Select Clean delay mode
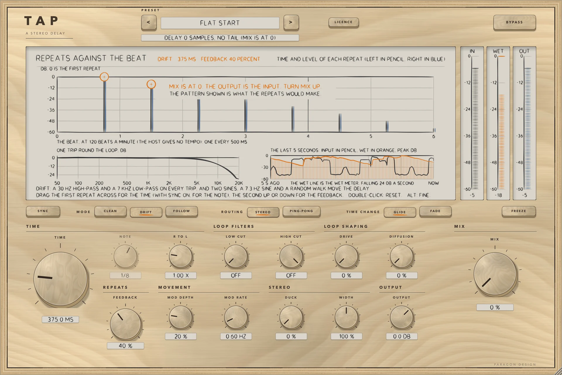Image resolution: width=562 pixels, height=375 pixels. [110, 211]
